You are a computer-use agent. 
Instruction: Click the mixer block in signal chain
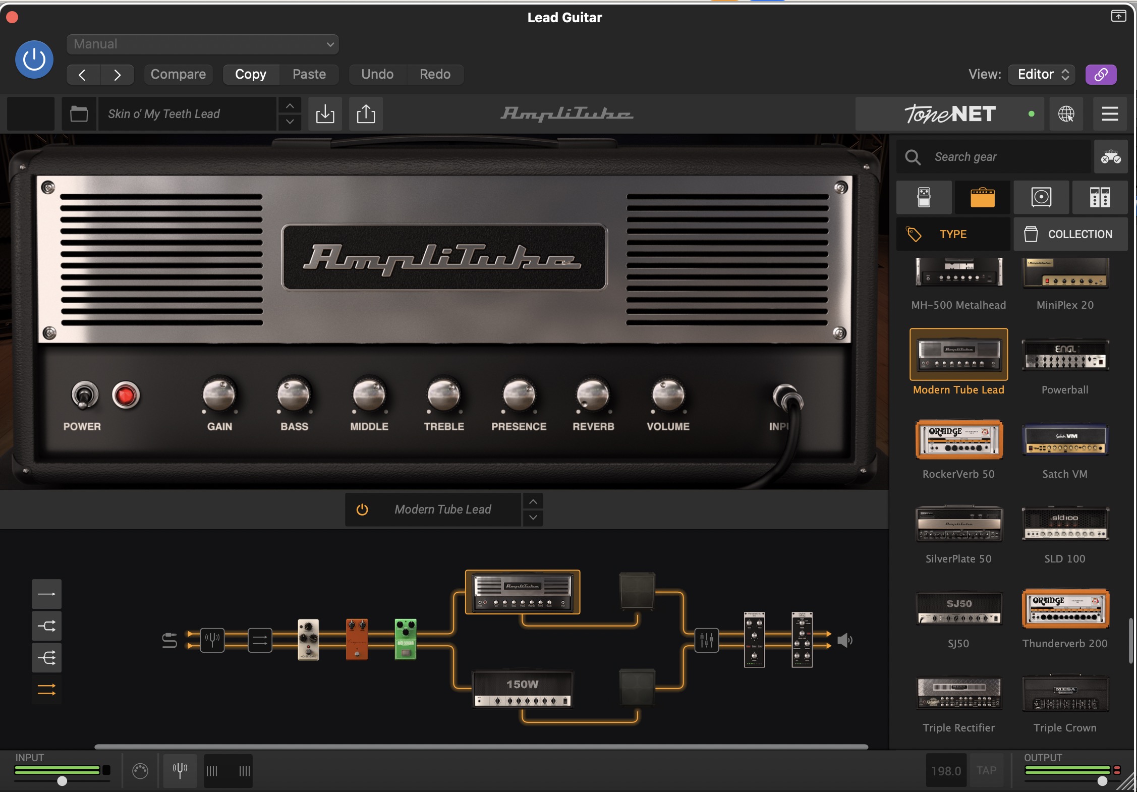pos(706,640)
